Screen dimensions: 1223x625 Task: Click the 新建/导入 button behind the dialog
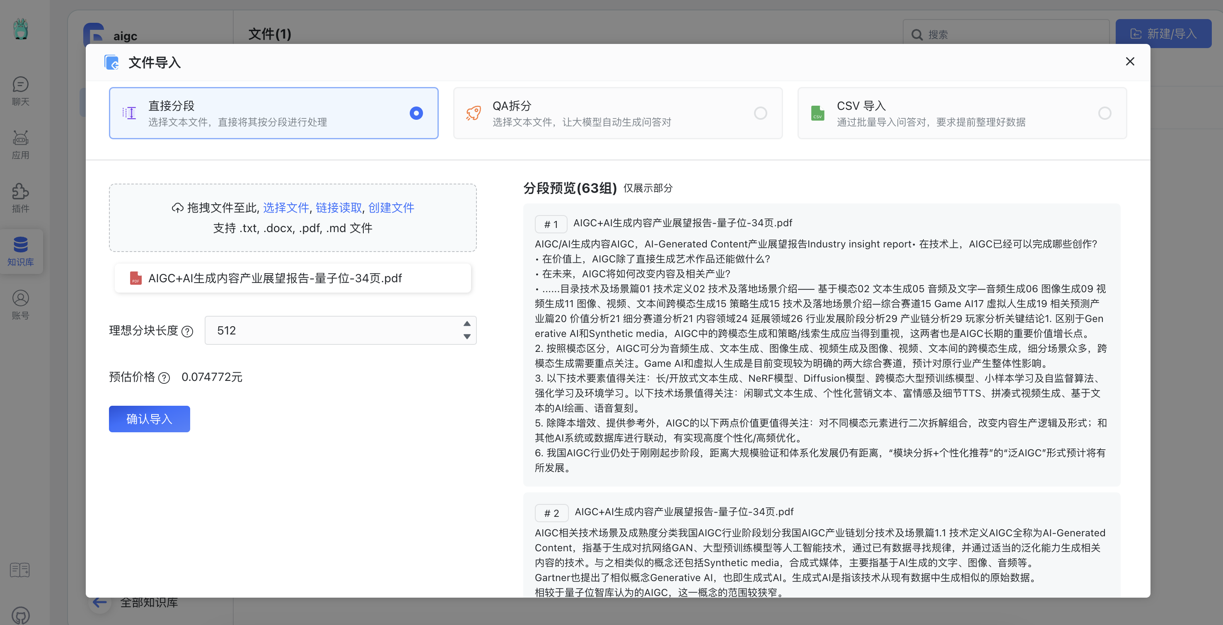1163,34
